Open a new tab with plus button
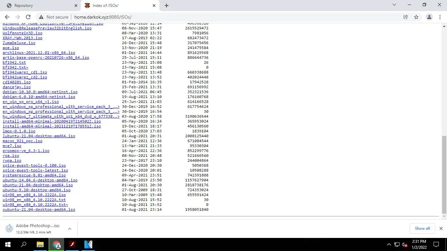The width and height of the screenshot is (447, 251). (x=166, y=6)
